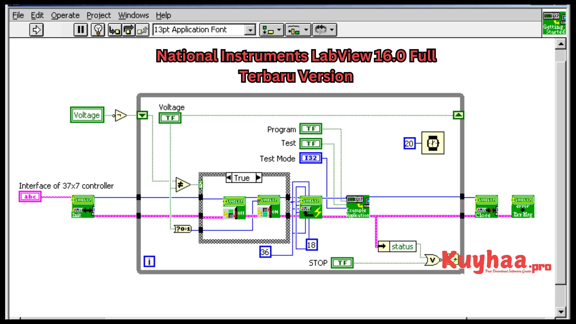Select the Example Application subVI
Image resolution: width=576 pixels, height=324 pixels.
pos(358,207)
